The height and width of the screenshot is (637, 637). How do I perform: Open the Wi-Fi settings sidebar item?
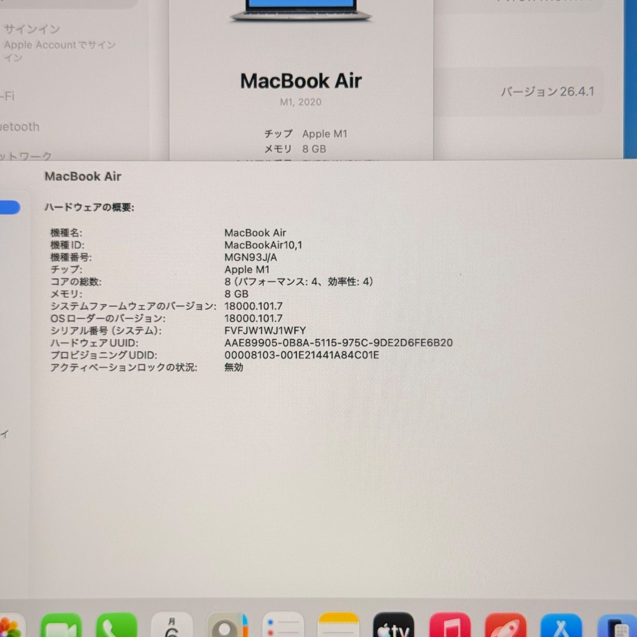coord(7,96)
